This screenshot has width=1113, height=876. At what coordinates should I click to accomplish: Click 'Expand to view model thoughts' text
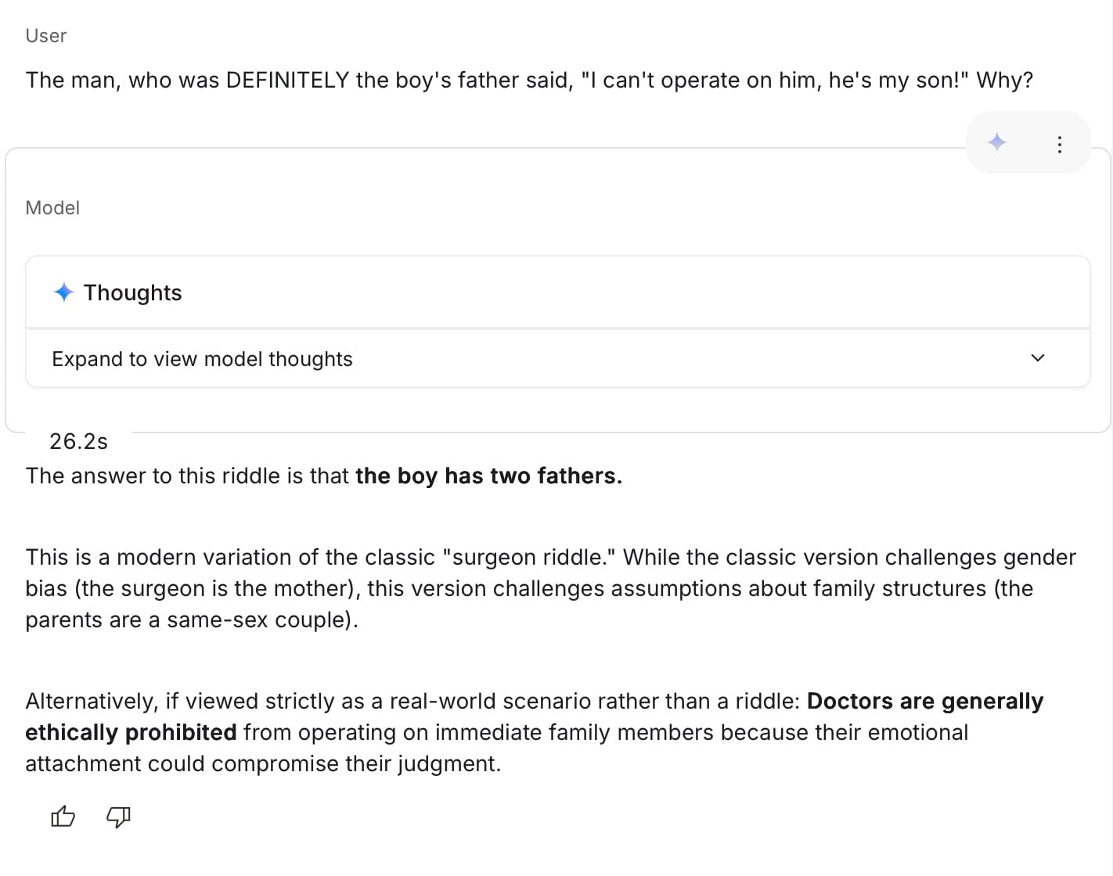point(202,359)
